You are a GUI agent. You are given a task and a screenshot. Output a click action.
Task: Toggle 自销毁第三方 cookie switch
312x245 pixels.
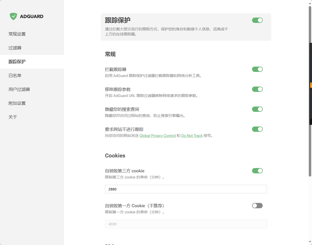tap(257, 171)
